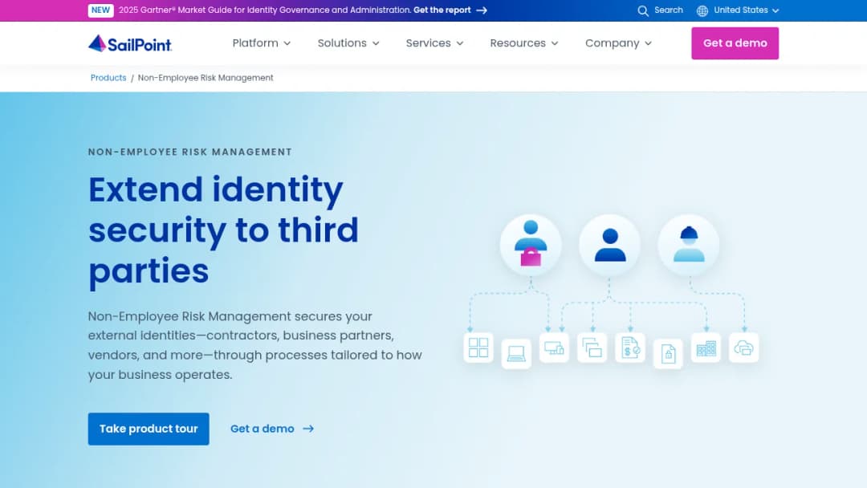Expand the Resources menu chevron

(x=555, y=43)
